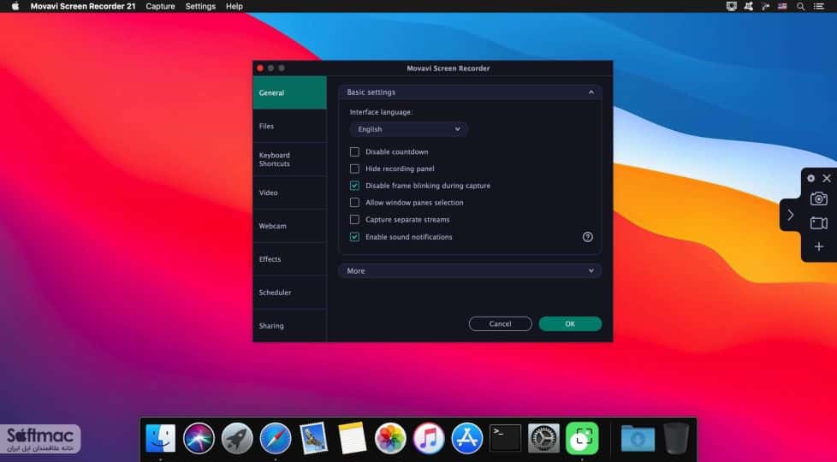837x462 pixels.
Task: Close the preferences window with red button
Action: (260, 68)
